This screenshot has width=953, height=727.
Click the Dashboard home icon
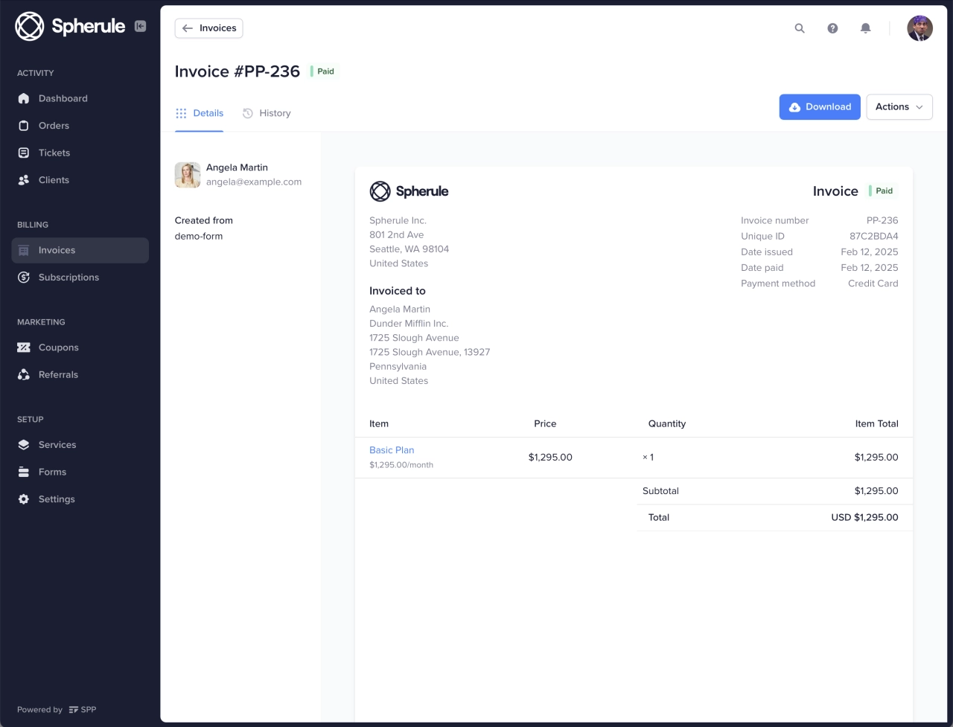click(x=24, y=98)
